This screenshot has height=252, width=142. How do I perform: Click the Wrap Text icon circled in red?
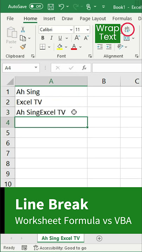(127, 29)
